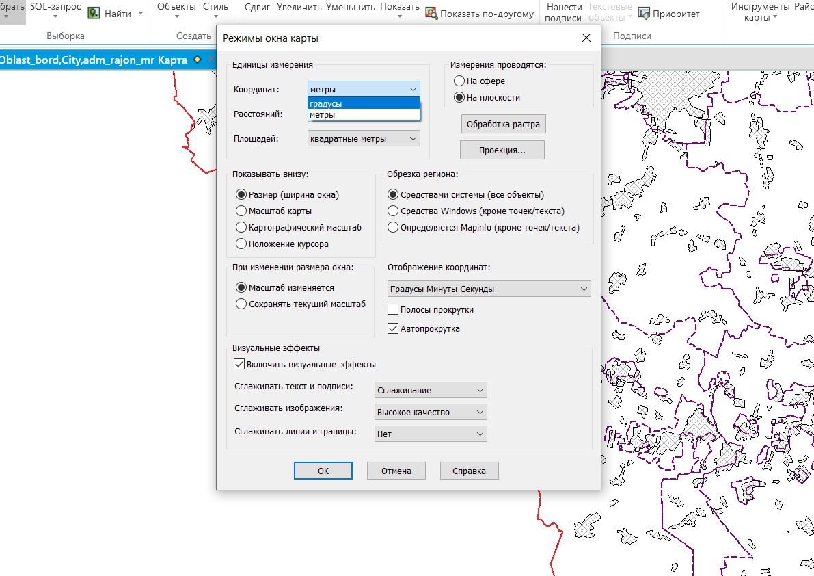This screenshot has height=576, width=814.
Task: Close the Режимы окна карты dialog
Action: click(x=586, y=38)
